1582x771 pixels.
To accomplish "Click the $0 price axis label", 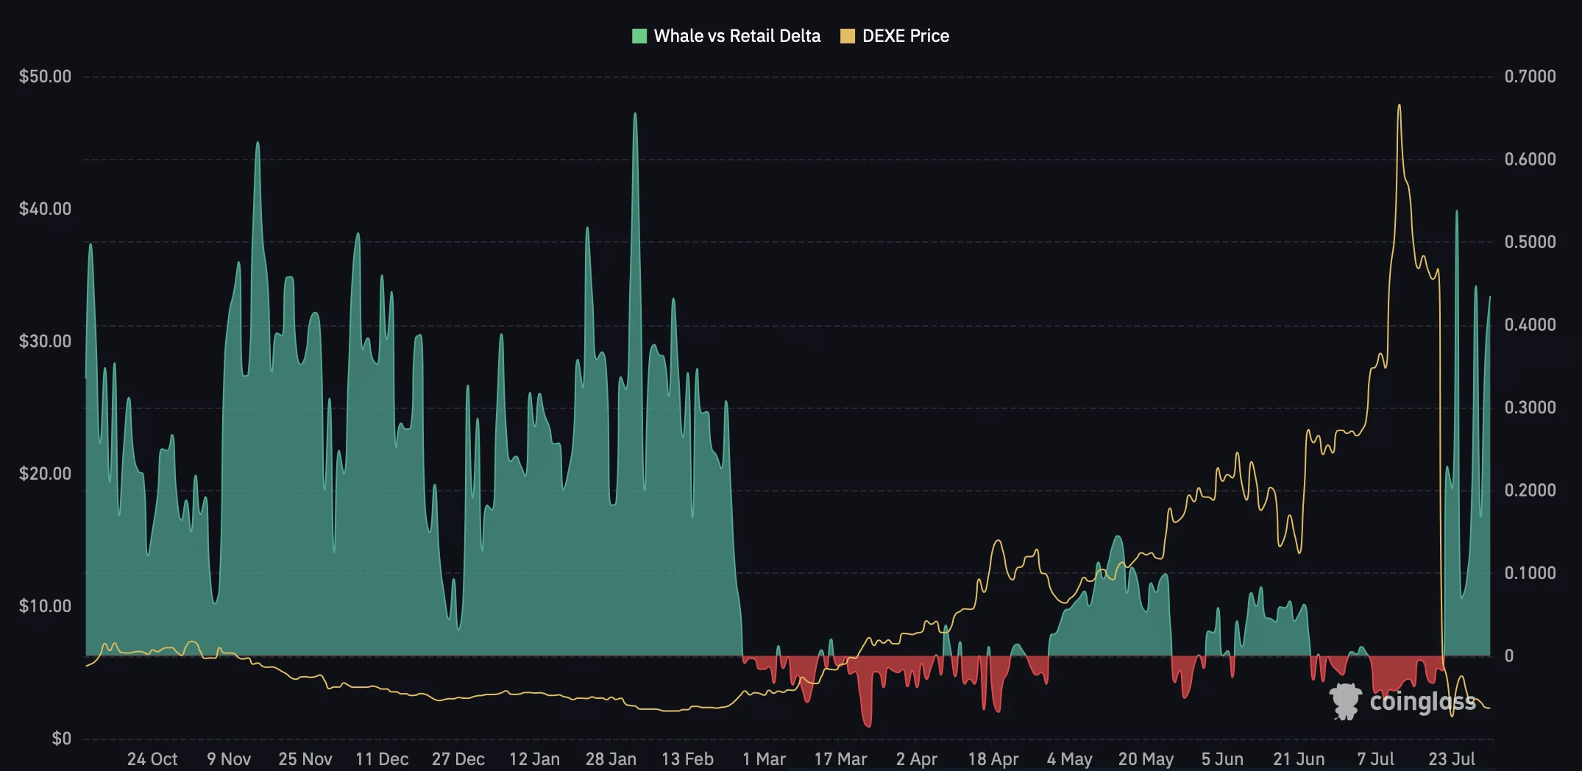I will pos(61,739).
